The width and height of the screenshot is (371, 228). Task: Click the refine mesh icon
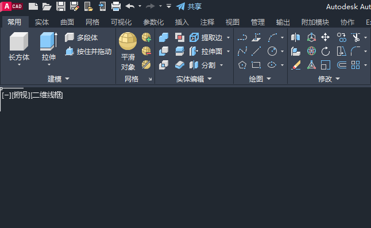click(146, 65)
